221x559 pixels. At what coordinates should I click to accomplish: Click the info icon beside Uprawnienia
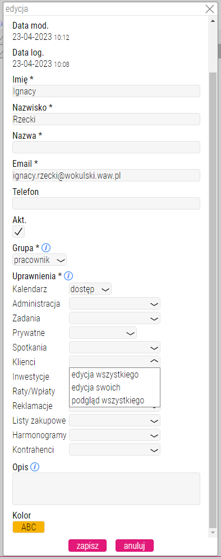click(68, 276)
